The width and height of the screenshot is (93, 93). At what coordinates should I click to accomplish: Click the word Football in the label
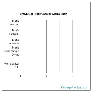(x=14, y=34)
